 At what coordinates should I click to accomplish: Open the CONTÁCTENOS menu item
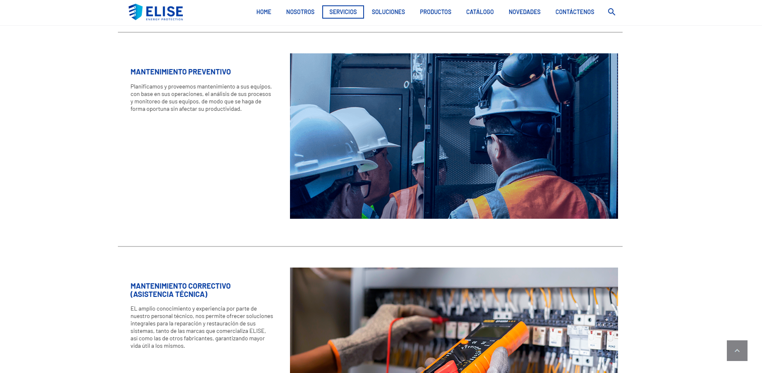click(x=575, y=12)
